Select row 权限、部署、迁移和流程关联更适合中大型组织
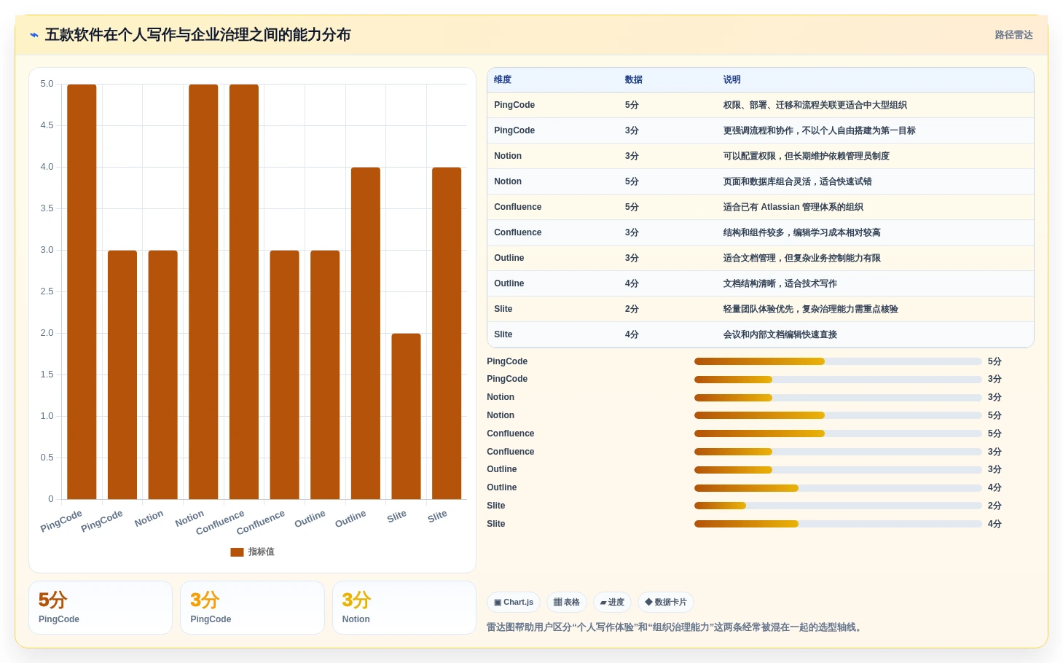Viewport: 1063px width, 663px height. click(761, 105)
